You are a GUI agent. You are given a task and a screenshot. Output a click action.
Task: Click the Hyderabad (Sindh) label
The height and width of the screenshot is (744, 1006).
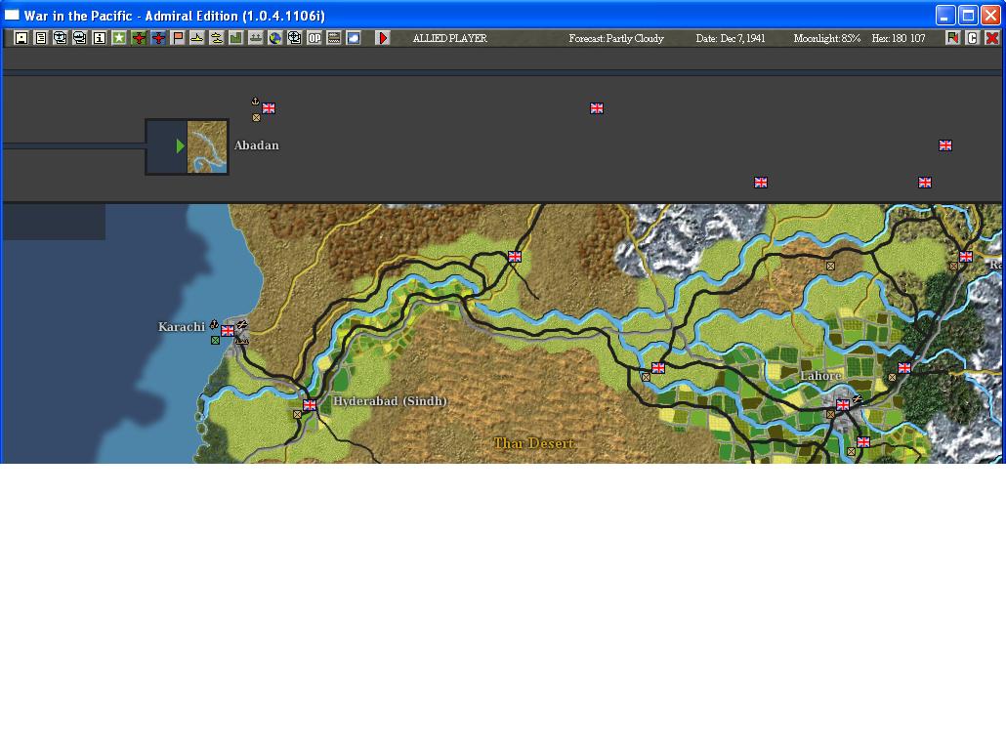pos(390,401)
